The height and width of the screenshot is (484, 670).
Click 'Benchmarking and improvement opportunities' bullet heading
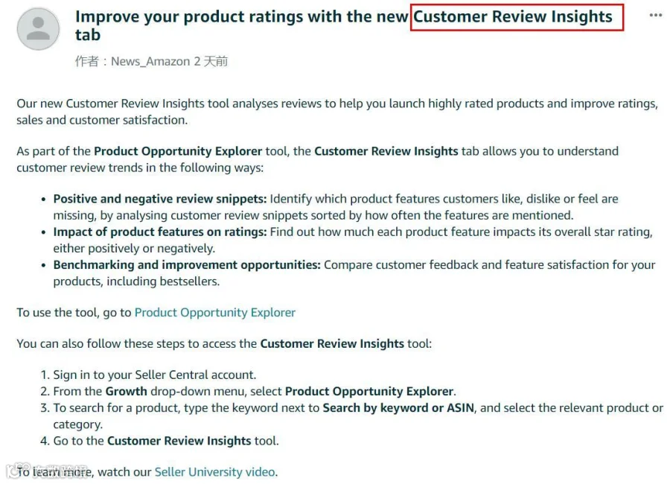(x=187, y=265)
